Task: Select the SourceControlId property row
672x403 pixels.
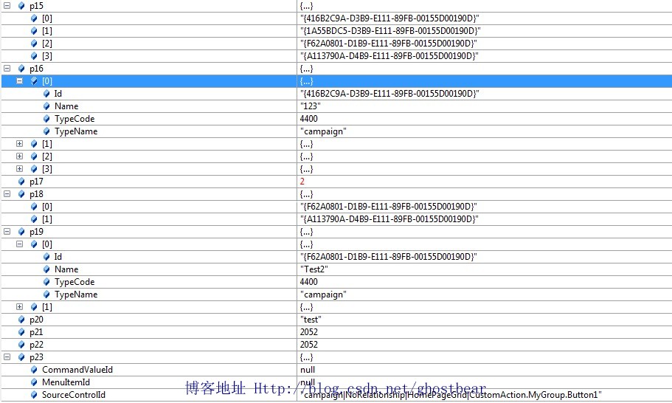Action: coord(74,395)
